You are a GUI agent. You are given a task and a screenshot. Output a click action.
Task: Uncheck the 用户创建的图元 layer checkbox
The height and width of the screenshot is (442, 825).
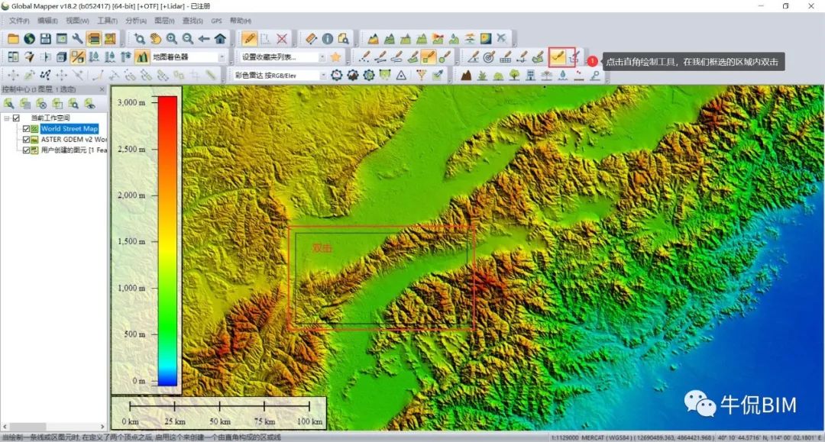coord(26,150)
